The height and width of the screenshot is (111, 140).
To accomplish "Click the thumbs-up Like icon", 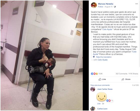I will click(x=100, y=79).
